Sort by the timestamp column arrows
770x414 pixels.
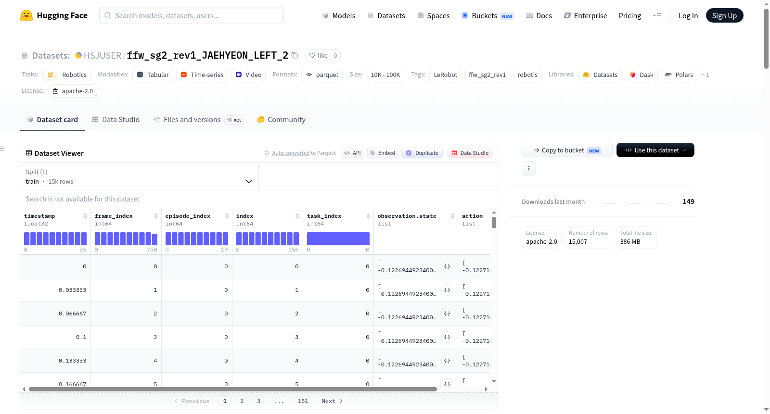point(85,216)
